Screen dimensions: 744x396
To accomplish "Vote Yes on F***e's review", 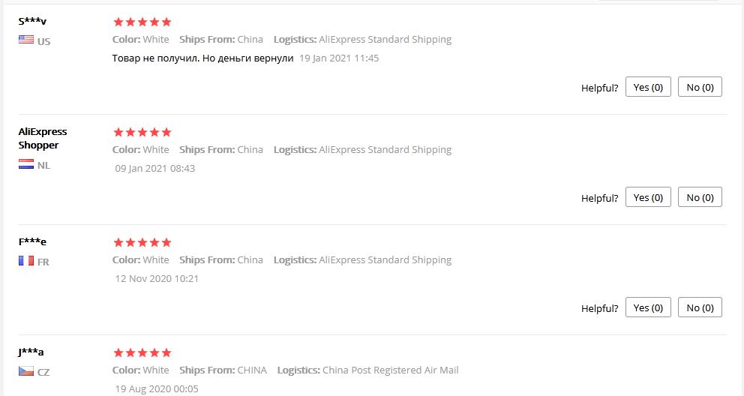I will pyautogui.click(x=648, y=307).
